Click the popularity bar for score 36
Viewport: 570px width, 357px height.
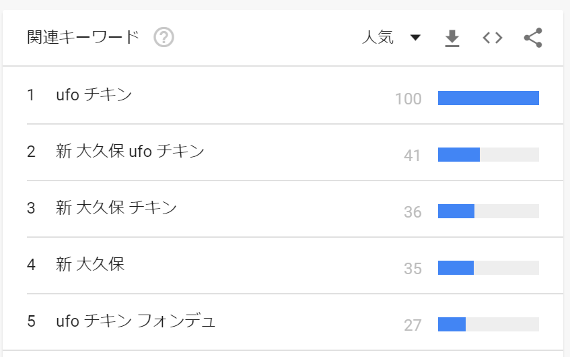click(x=488, y=212)
